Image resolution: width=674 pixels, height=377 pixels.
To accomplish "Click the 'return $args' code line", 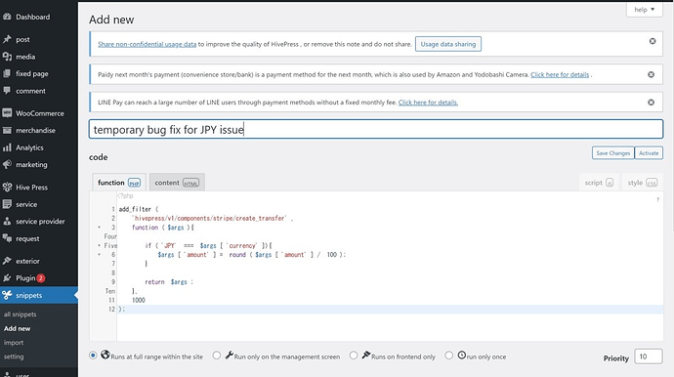I will point(168,282).
